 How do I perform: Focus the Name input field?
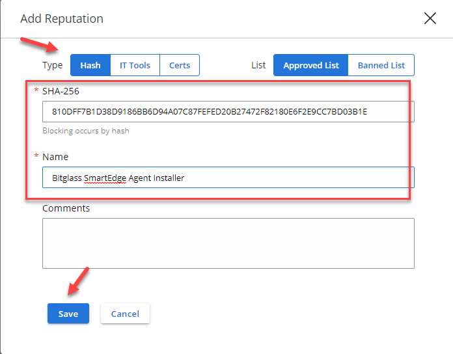tap(228, 177)
